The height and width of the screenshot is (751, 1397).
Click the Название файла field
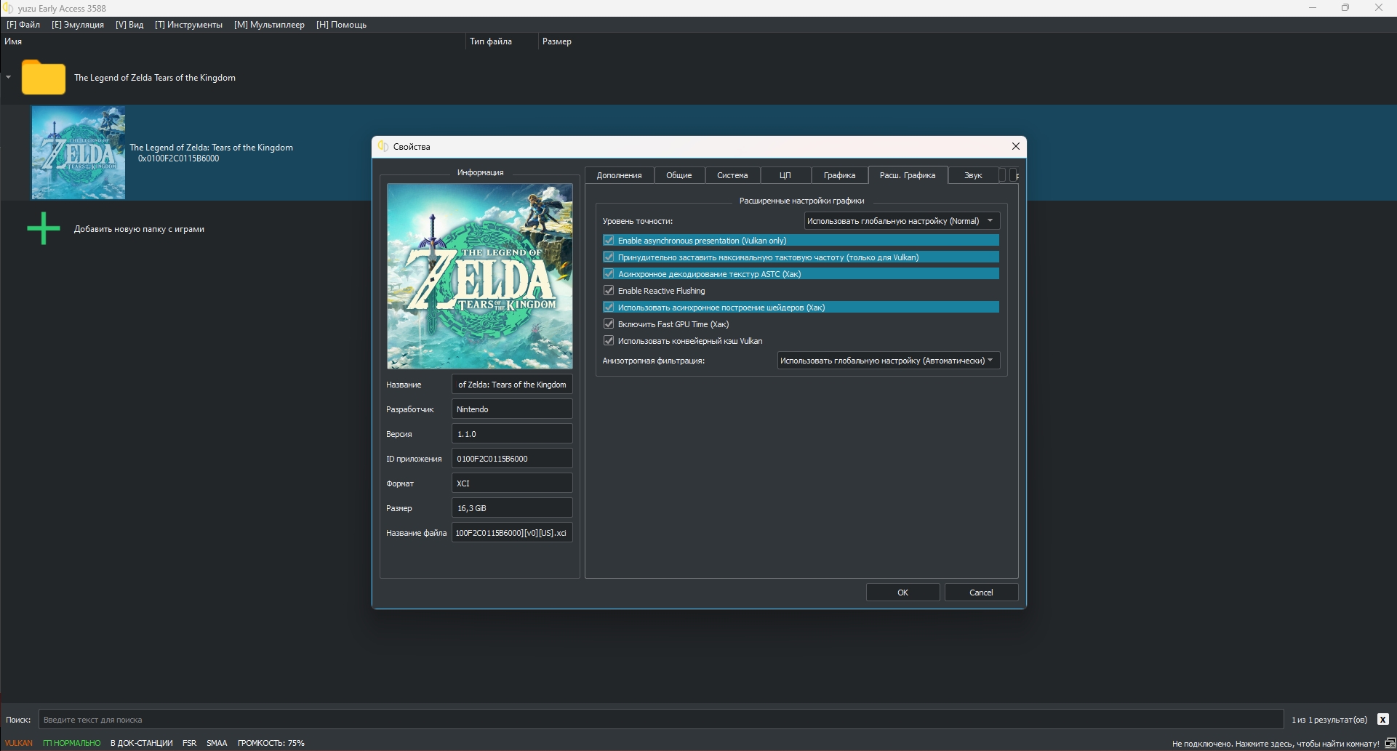(512, 532)
